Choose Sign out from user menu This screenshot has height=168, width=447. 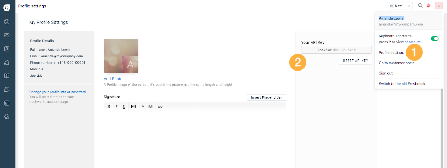[386, 73]
